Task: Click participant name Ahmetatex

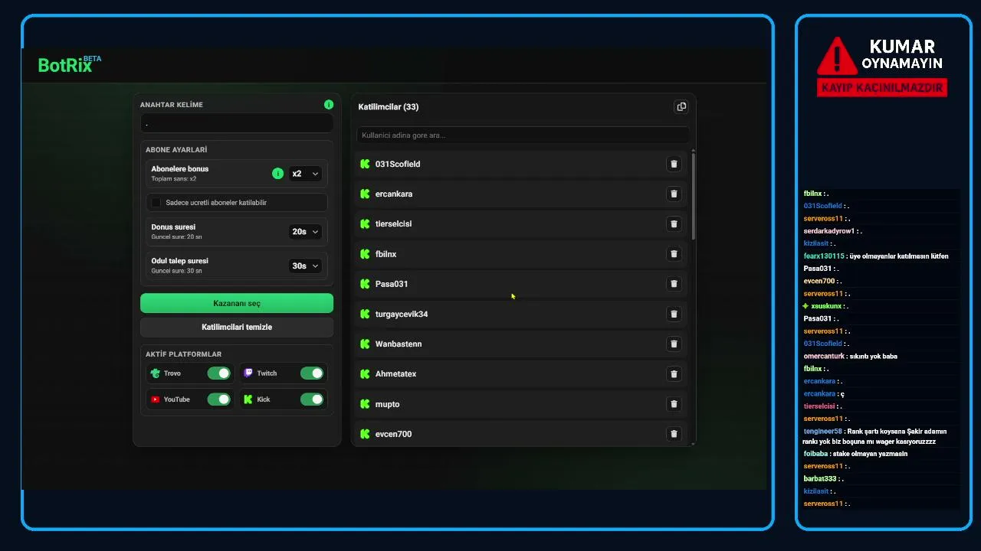Action: (x=395, y=373)
